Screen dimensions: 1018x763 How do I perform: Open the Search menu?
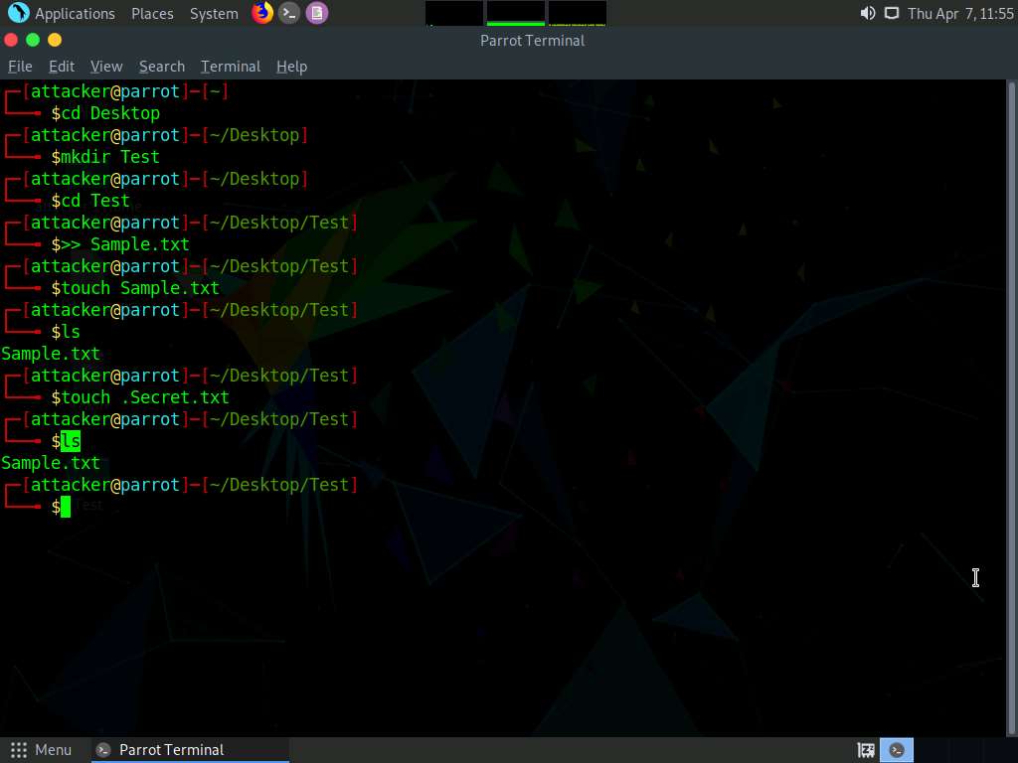click(x=162, y=67)
